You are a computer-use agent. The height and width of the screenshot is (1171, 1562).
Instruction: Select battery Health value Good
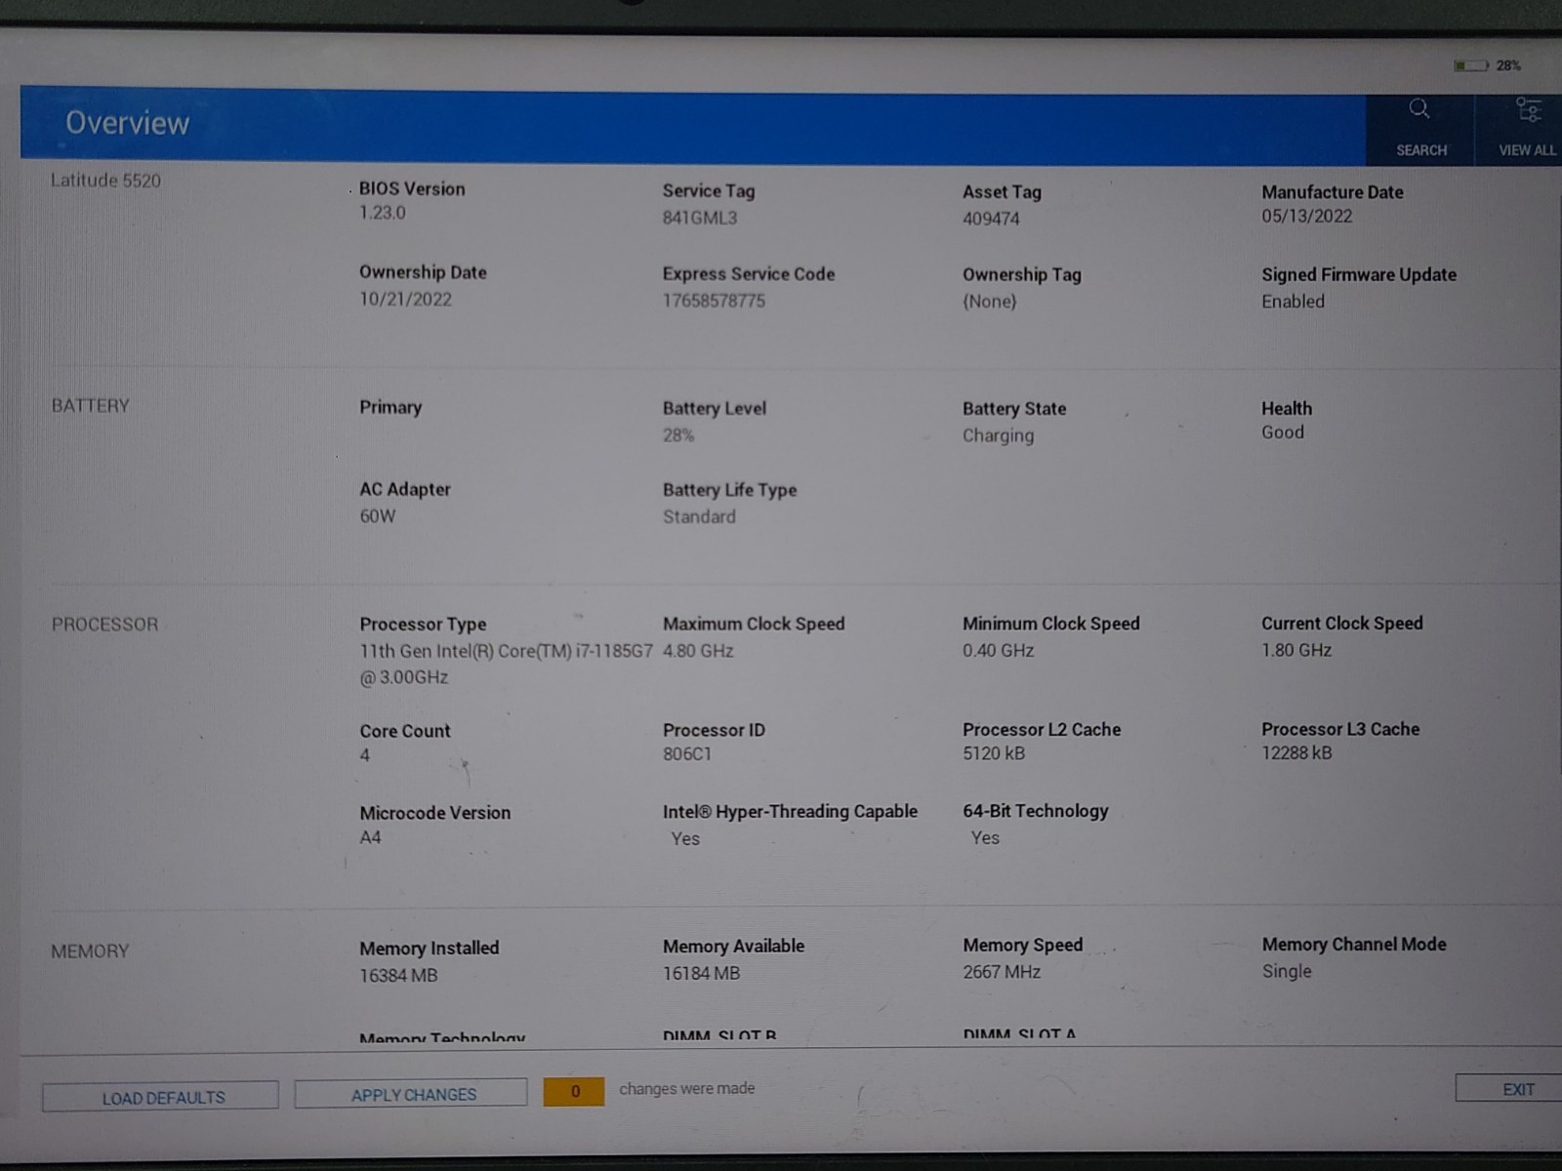point(1283,432)
